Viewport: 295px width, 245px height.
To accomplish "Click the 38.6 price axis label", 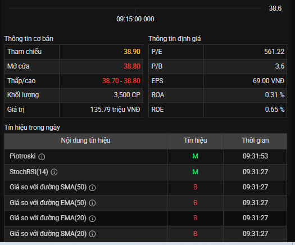I will click(275, 8).
